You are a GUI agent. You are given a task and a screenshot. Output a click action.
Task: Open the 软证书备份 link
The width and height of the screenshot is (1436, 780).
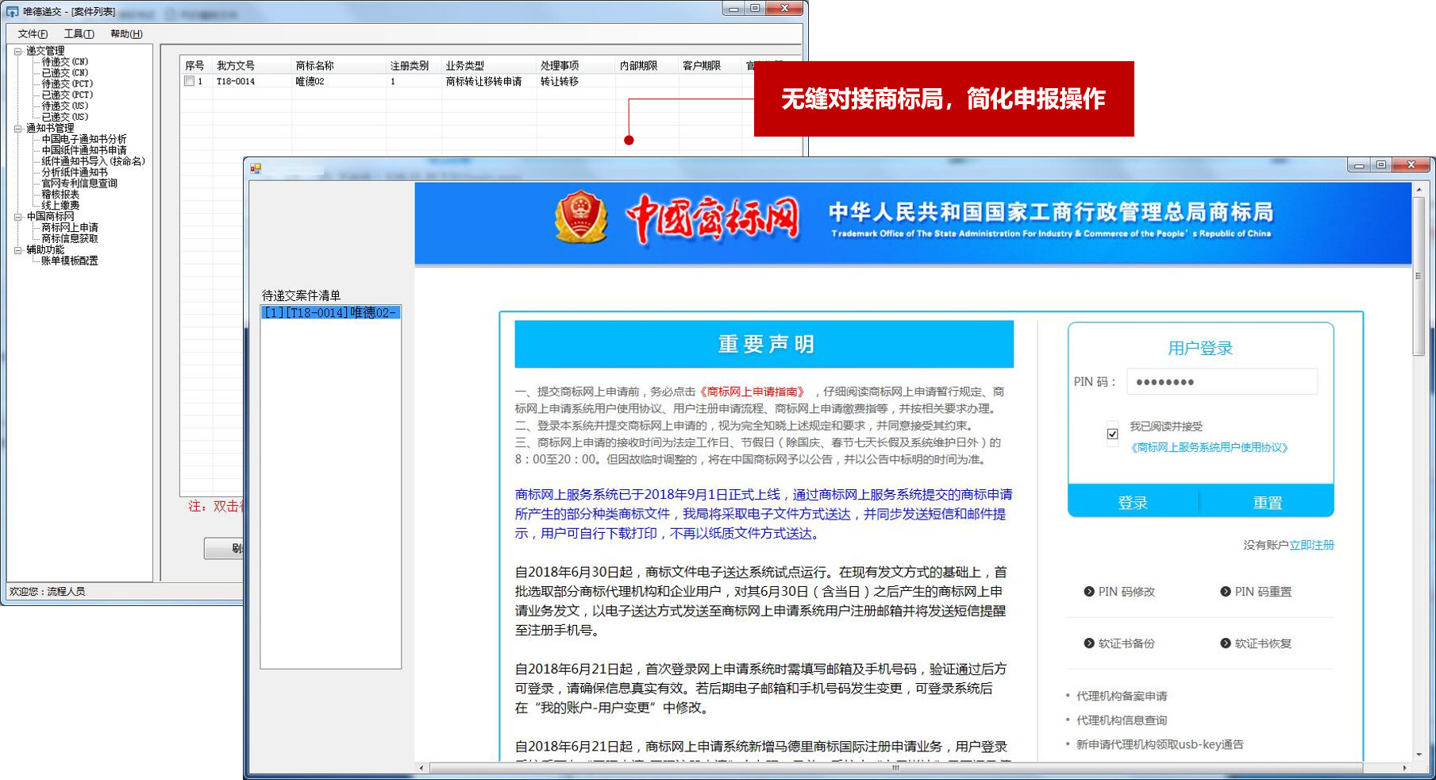click(x=1119, y=643)
